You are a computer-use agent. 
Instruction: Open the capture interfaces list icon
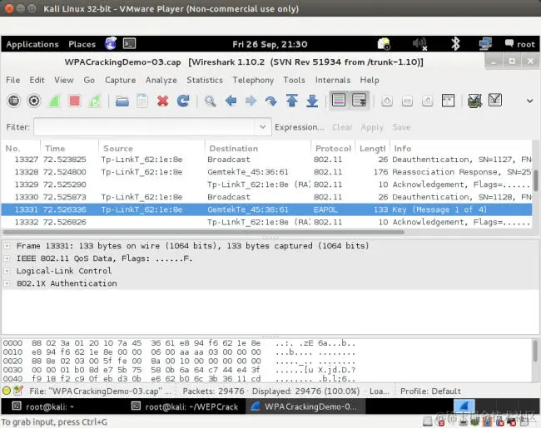[14, 101]
